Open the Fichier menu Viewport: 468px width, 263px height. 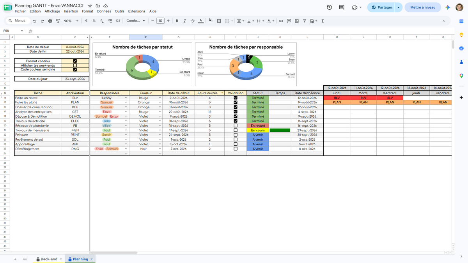[20, 11]
